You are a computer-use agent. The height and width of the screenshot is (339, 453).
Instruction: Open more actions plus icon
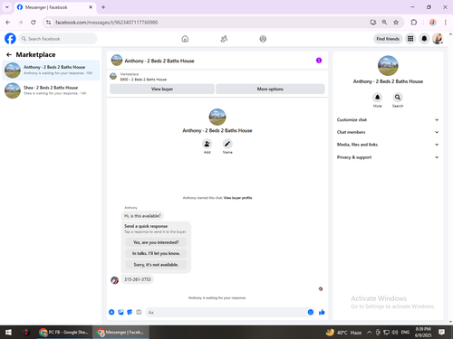pyautogui.click(x=111, y=312)
